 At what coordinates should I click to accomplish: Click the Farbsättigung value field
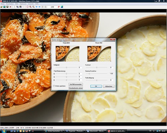click(x=111, y=80)
